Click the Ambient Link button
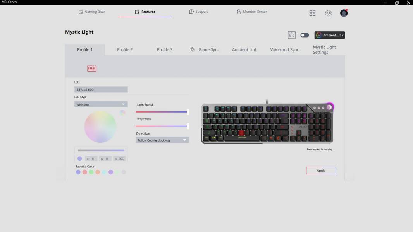The width and height of the screenshot is (413, 232). click(330, 35)
